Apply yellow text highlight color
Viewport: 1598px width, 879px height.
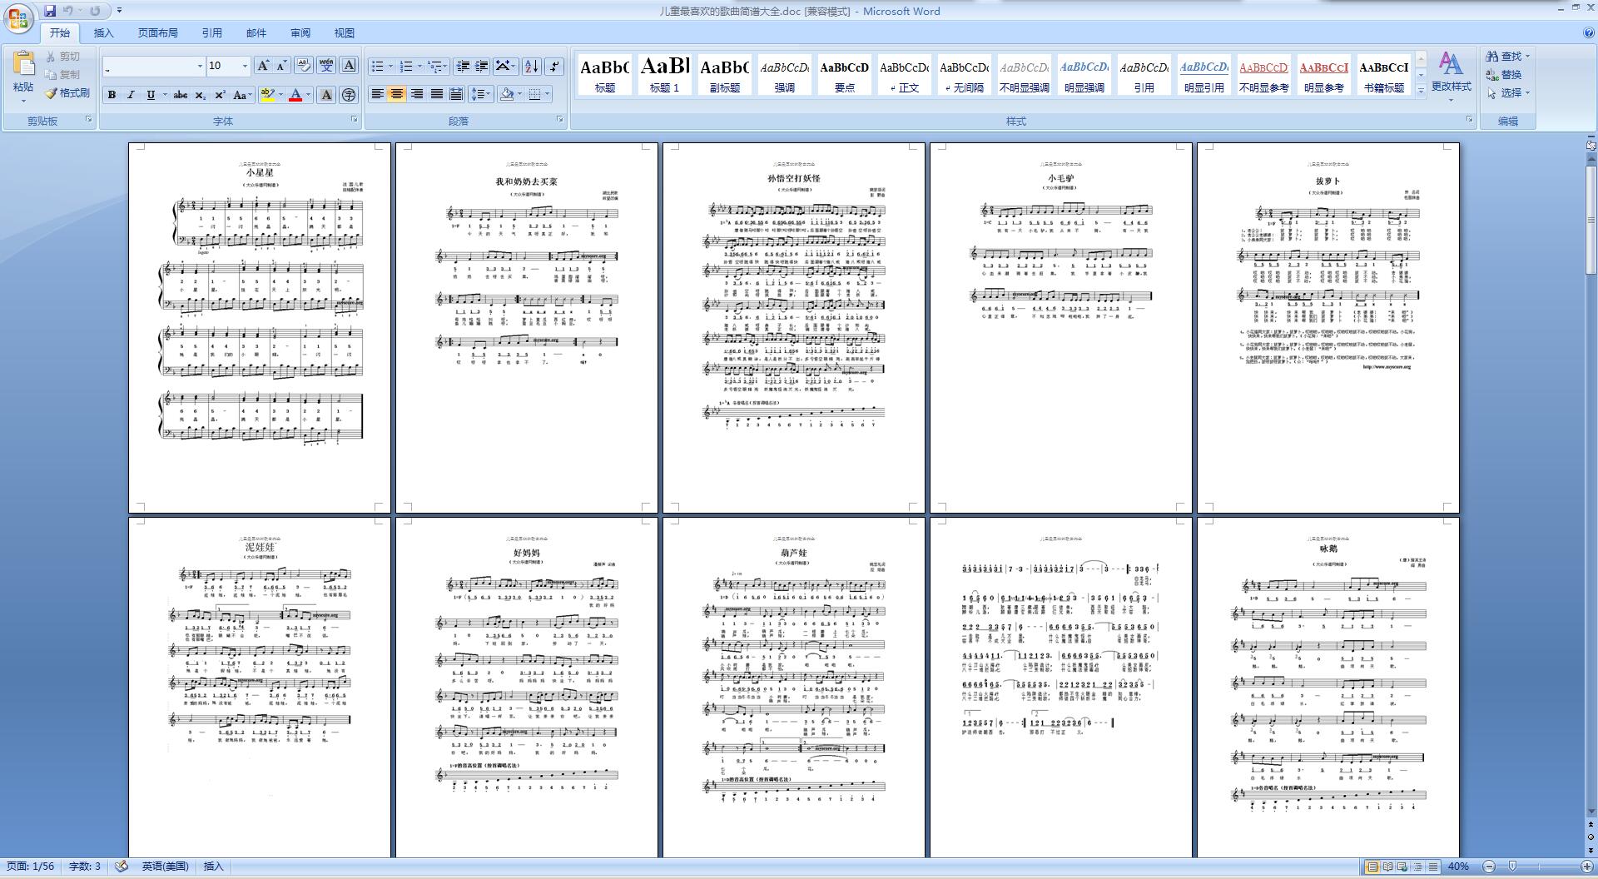tap(267, 95)
